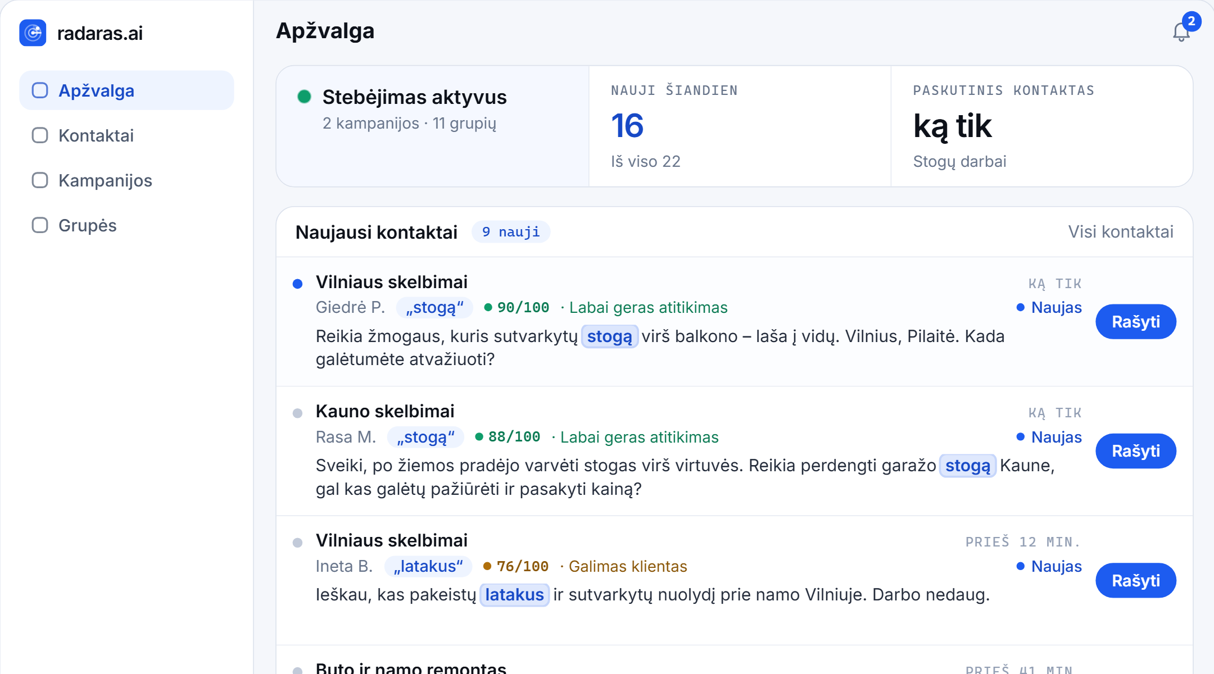This screenshot has width=1214, height=674.
Task: Click the blue unread dot beside Giedrė P. contact
Action: (298, 284)
